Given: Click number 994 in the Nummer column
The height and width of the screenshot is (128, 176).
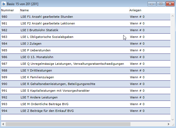Looking at the screenshot, I should pos(5,111).
